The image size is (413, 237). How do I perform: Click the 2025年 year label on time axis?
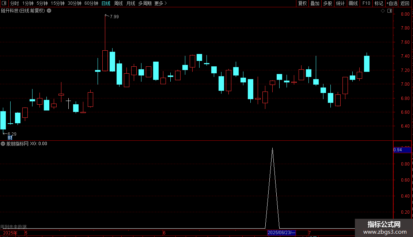[x=10, y=233]
